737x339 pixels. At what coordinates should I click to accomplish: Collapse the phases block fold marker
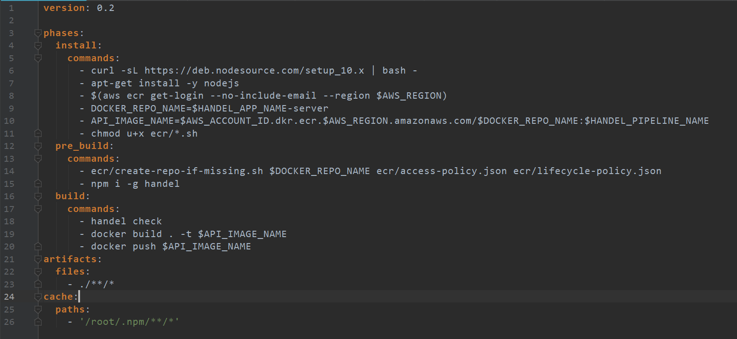(x=38, y=33)
